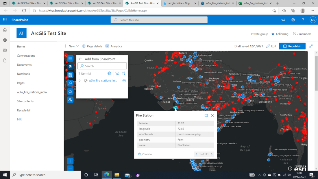Switch to the arcgis online - Bing tab
Image resolution: width=318 pixels, height=179 pixels.
tap(179, 3)
